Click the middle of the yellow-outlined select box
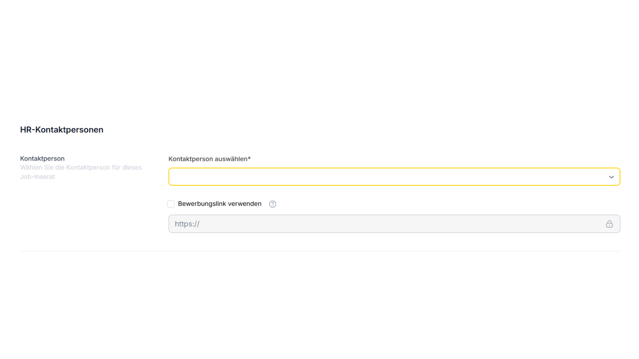Image resolution: width=639 pixels, height=359 pixels. (394, 177)
